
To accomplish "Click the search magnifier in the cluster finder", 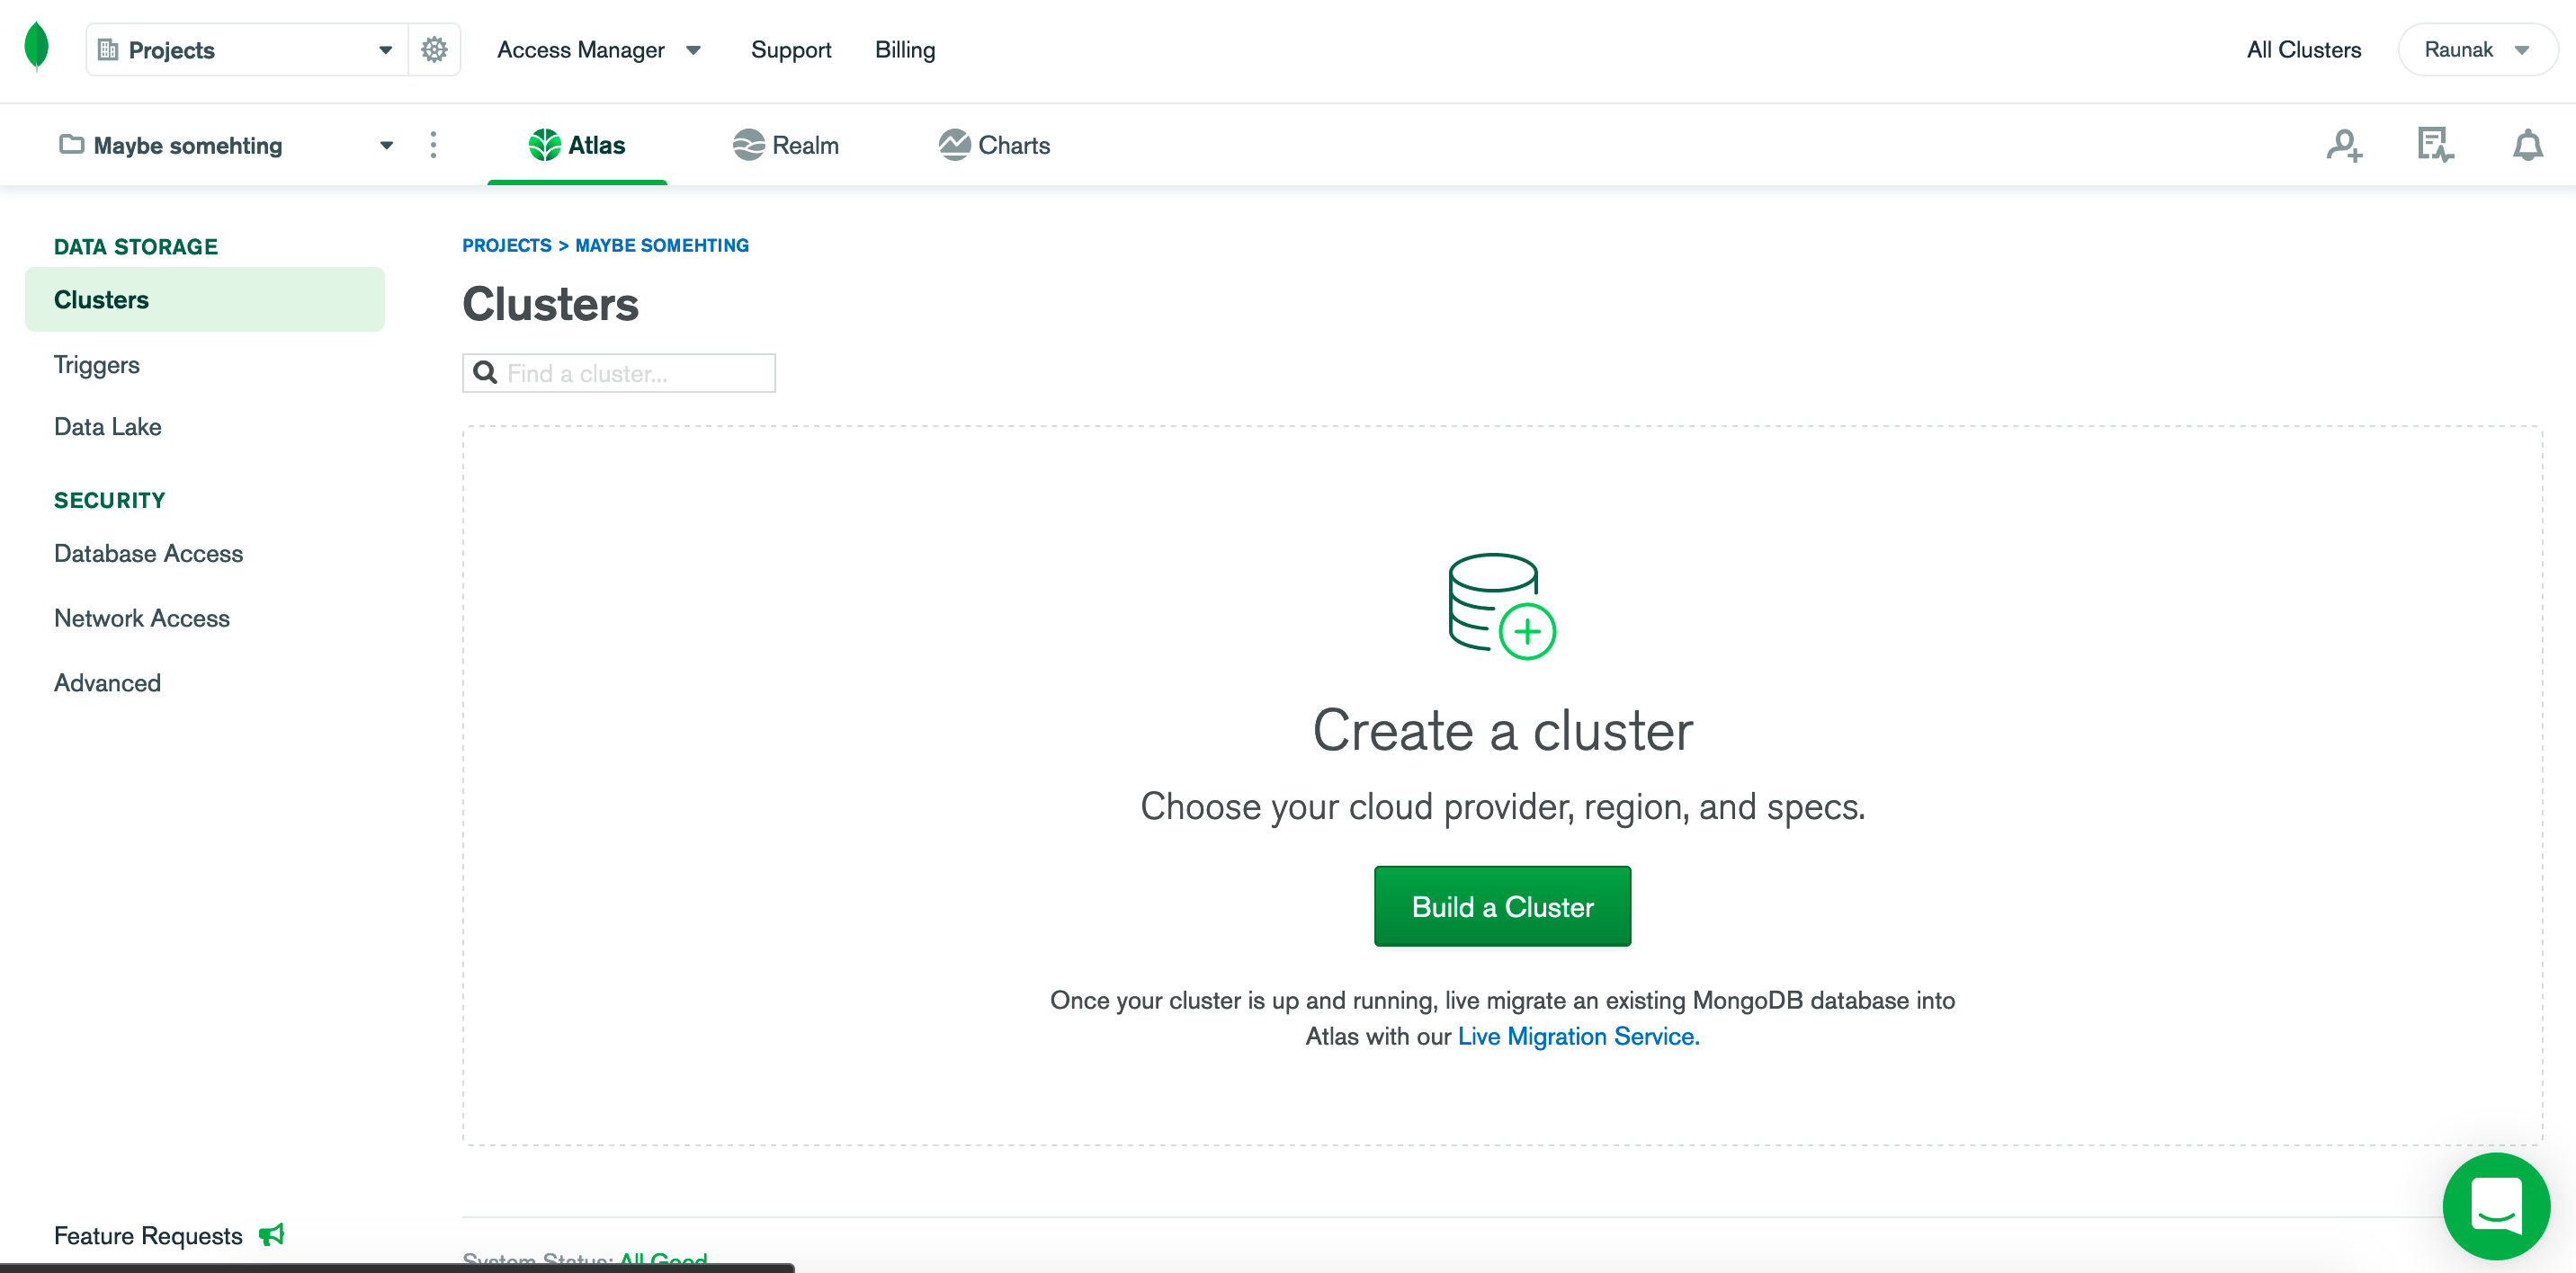I will coord(487,373).
